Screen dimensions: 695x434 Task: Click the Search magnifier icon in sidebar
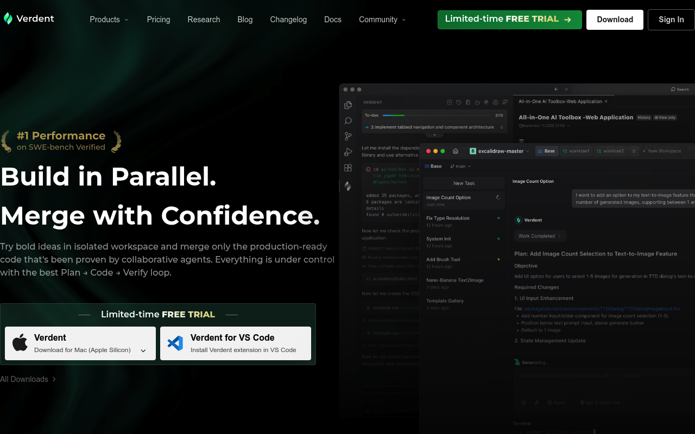(348, 121)
